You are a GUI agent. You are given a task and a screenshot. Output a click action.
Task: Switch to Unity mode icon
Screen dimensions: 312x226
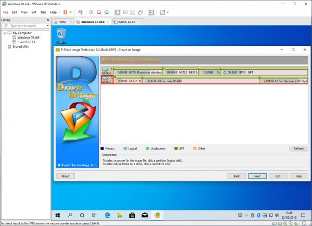(x=140, y=12)
